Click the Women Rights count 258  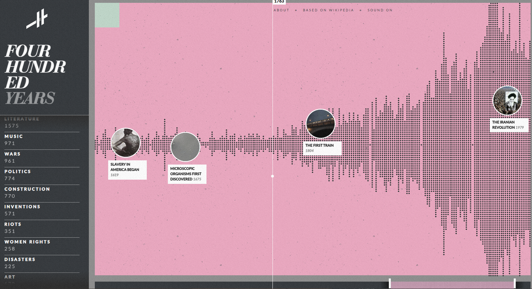point(10,249)
